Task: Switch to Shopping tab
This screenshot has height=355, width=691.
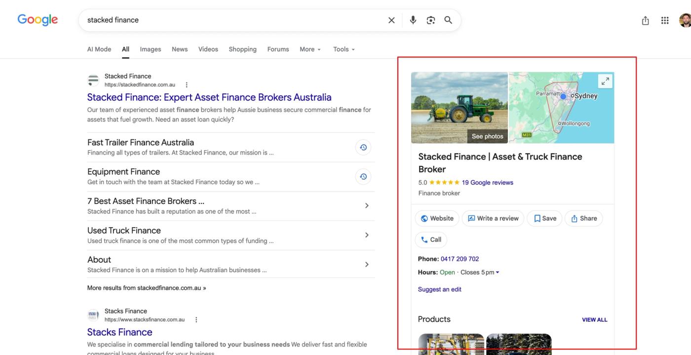Action: (x=242, y=49)
